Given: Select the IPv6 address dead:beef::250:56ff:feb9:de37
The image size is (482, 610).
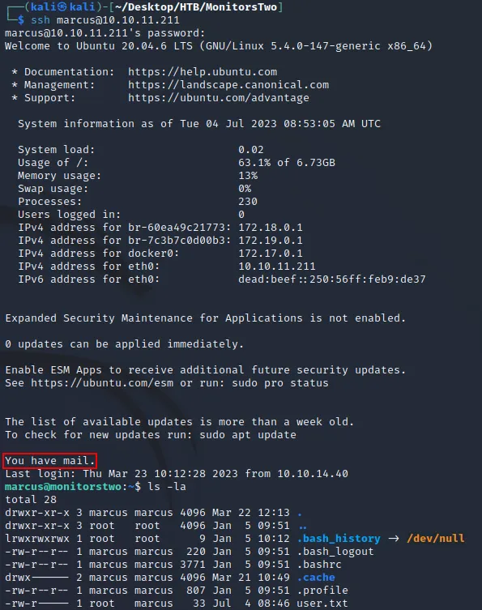Looking at the screenshot, I should (332, 279).
